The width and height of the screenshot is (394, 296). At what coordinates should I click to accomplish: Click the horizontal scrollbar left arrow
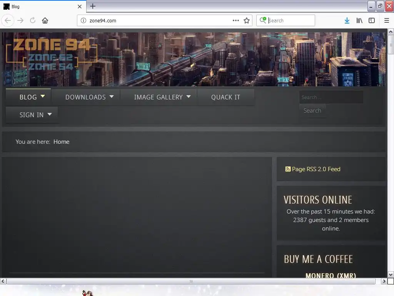tap(3, 281)
